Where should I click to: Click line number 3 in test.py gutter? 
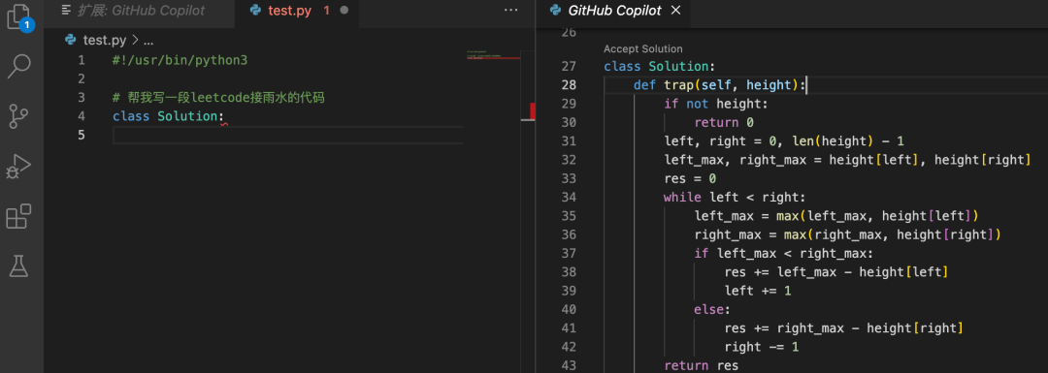point(81,98)
